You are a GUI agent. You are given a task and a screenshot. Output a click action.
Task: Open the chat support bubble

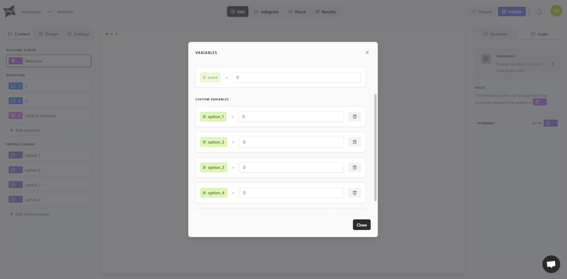point(551,264)
